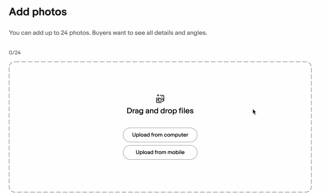
Task: Click the add-image icon in the drop zone
Action: (160, 99)
